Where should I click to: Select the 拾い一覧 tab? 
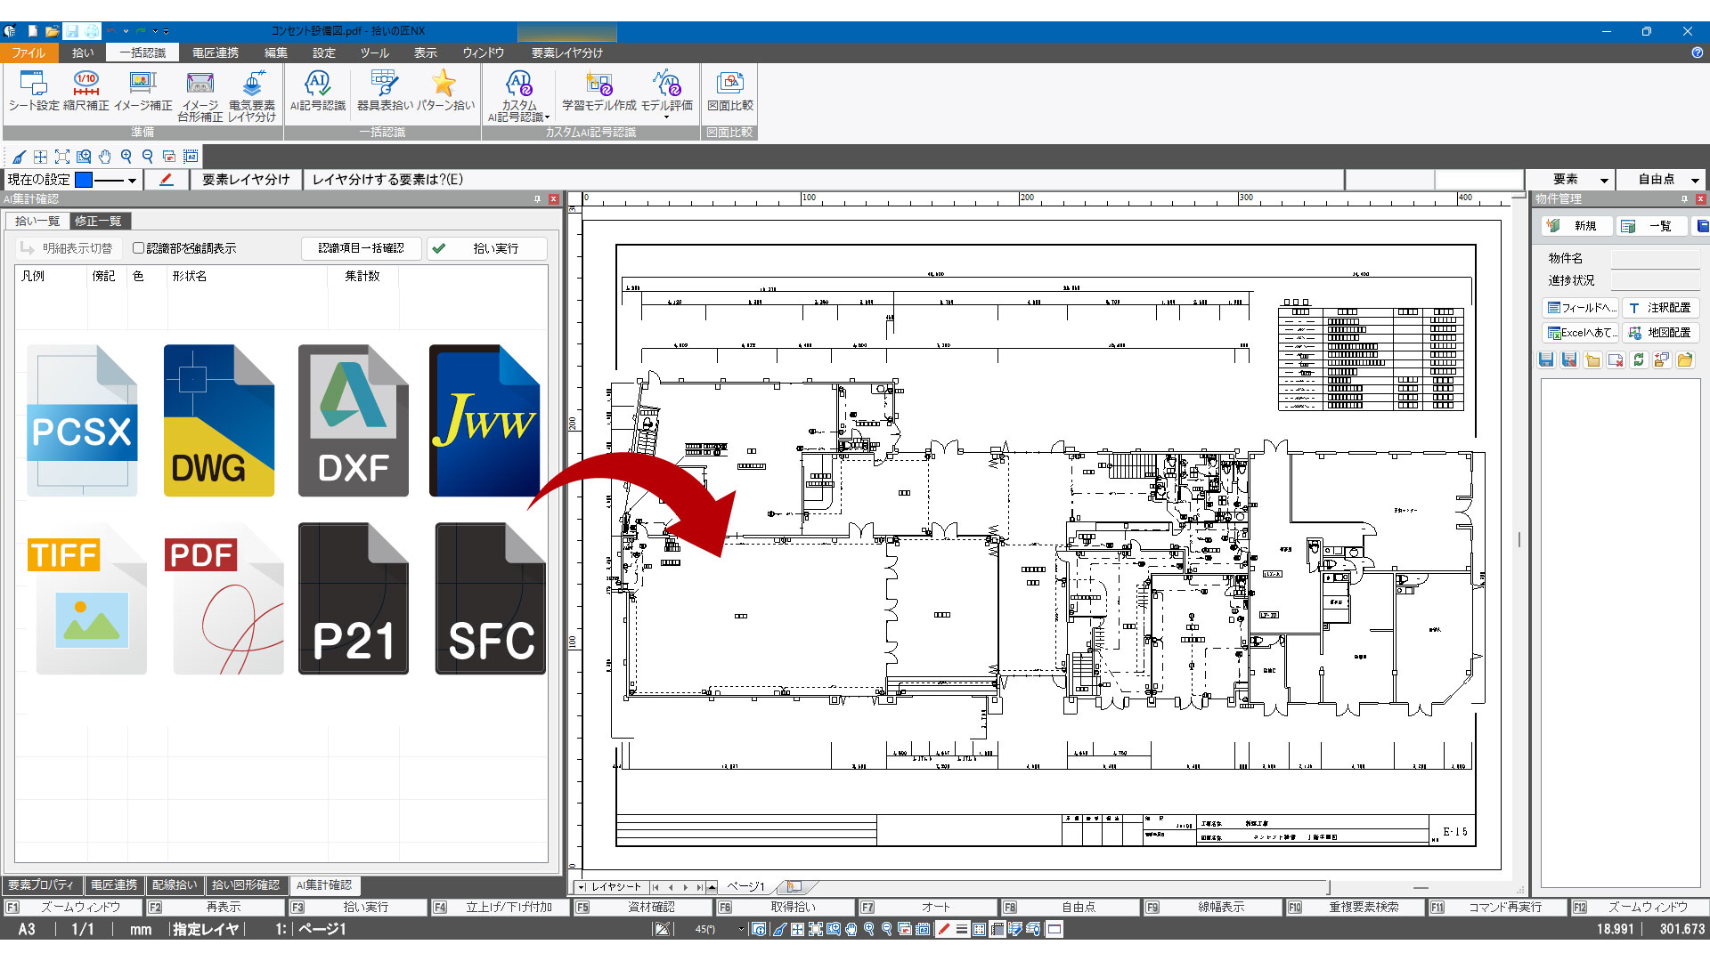(37, 221)
